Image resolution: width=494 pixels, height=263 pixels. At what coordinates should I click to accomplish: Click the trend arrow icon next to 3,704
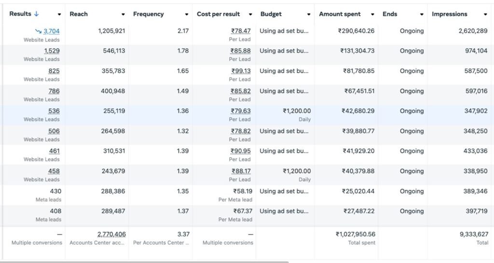tap(39, 31)
